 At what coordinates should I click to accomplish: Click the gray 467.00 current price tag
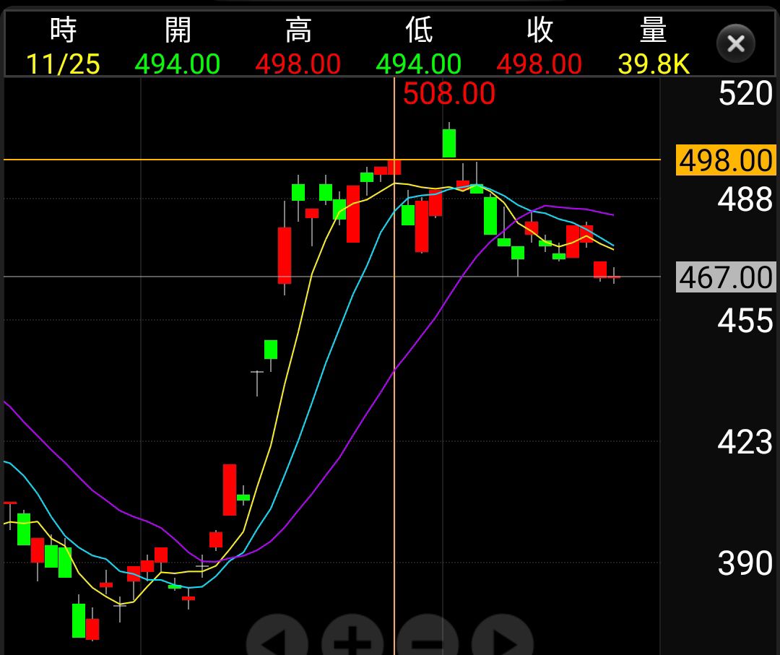point(726,277)
